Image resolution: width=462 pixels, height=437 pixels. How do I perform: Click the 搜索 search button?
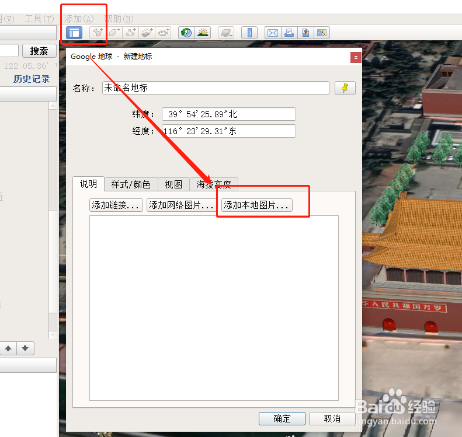(x=39, y=51)
